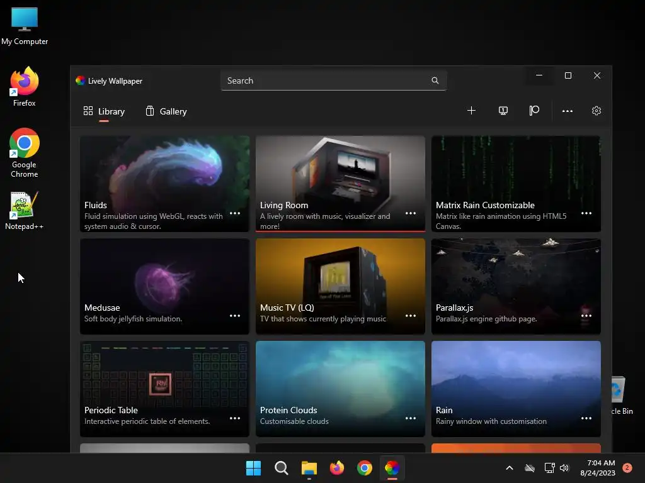Open Protein Clouds options menu
Screen dimensions: 645x483
coord(411,418)
